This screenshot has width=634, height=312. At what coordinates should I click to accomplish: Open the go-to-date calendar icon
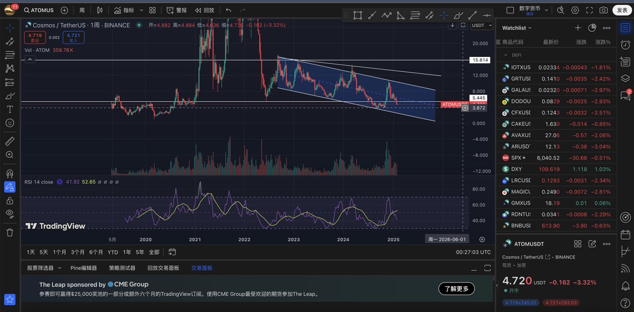click(x=172, y=252)
